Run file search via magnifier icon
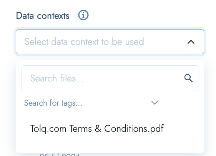216x156 pixels. click(188, 78)
